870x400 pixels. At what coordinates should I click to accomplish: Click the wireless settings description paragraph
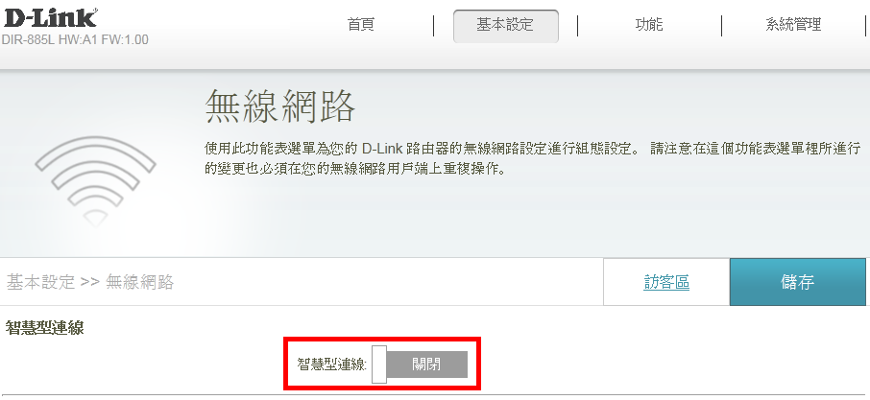click(533, 158)
